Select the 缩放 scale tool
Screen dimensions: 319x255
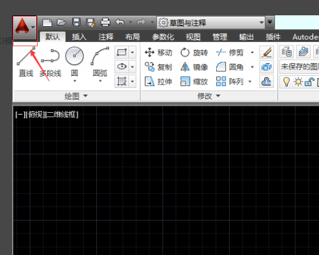194,82
